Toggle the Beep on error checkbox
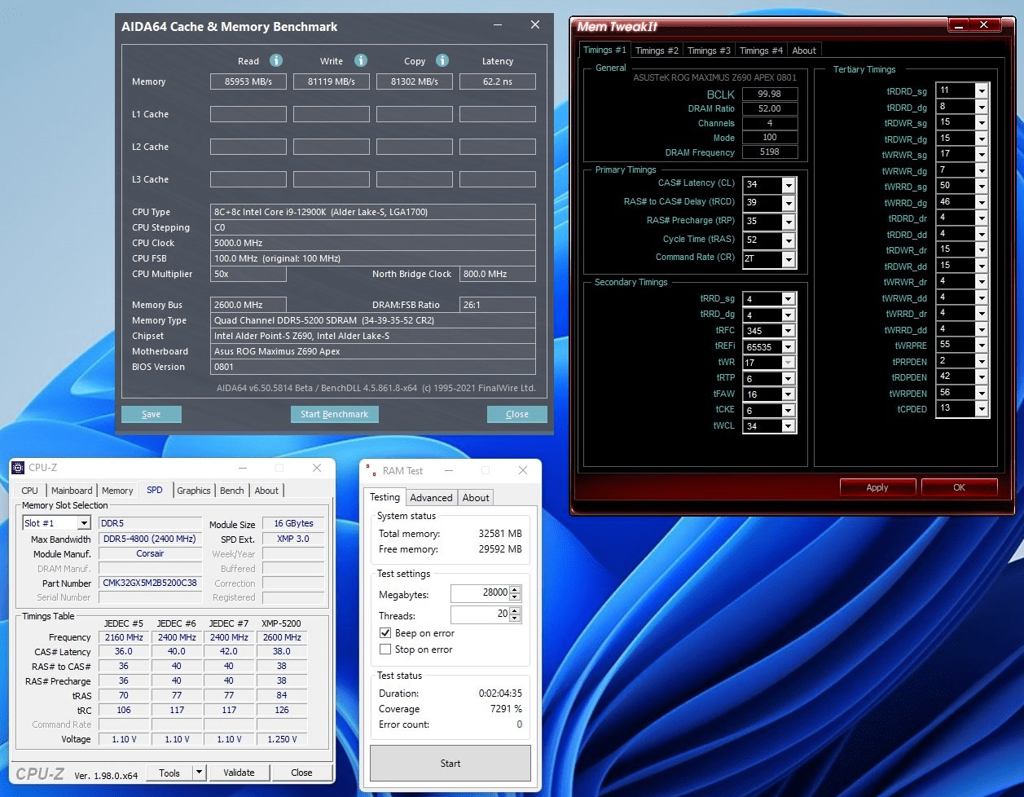1024x797 pixels. coord(385,633)
